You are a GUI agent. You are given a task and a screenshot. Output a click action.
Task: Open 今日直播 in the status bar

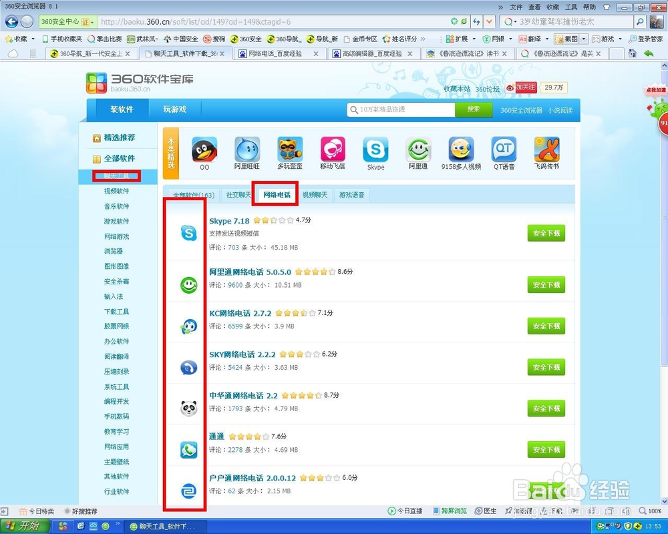pyautogui.click(x=405, y=511)
